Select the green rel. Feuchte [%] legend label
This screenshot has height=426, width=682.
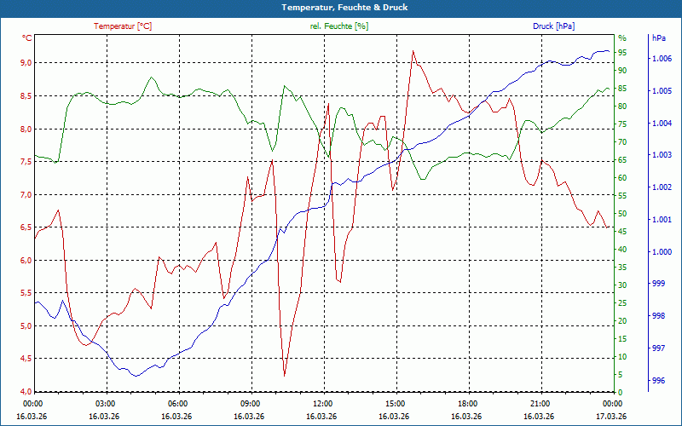(x=338, y=26)
